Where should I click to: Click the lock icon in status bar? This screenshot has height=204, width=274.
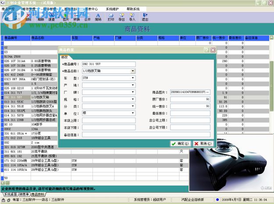[4, 200]
